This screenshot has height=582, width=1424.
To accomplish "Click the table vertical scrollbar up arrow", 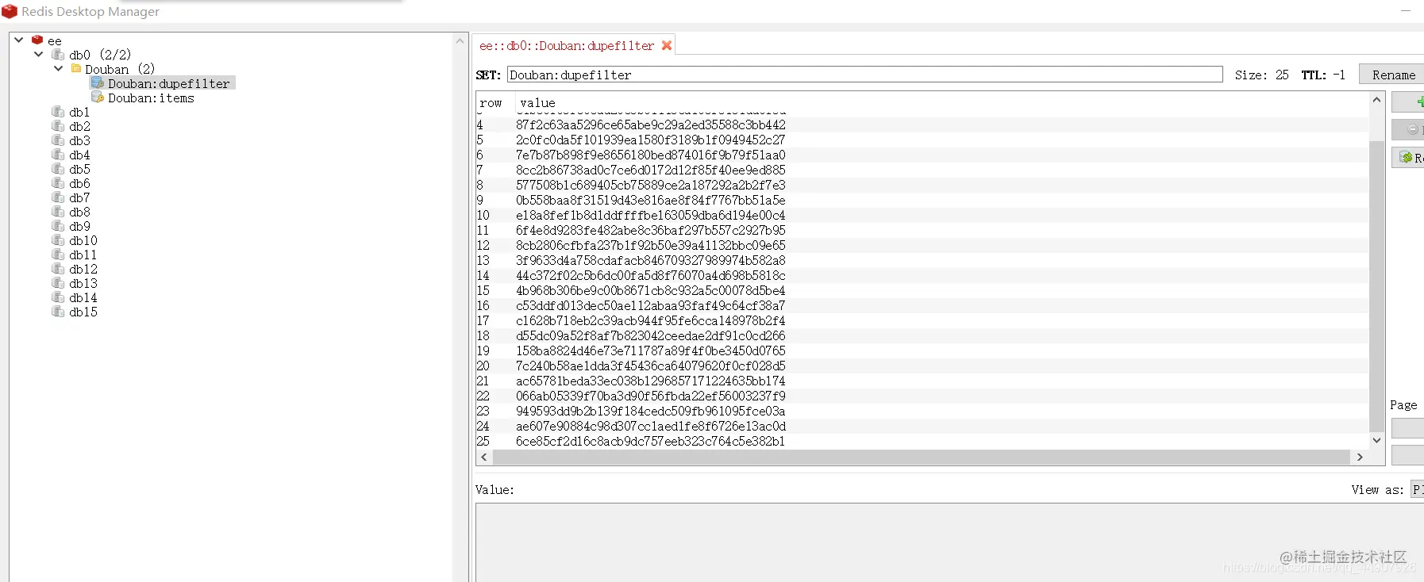I will coord(1376,100).
